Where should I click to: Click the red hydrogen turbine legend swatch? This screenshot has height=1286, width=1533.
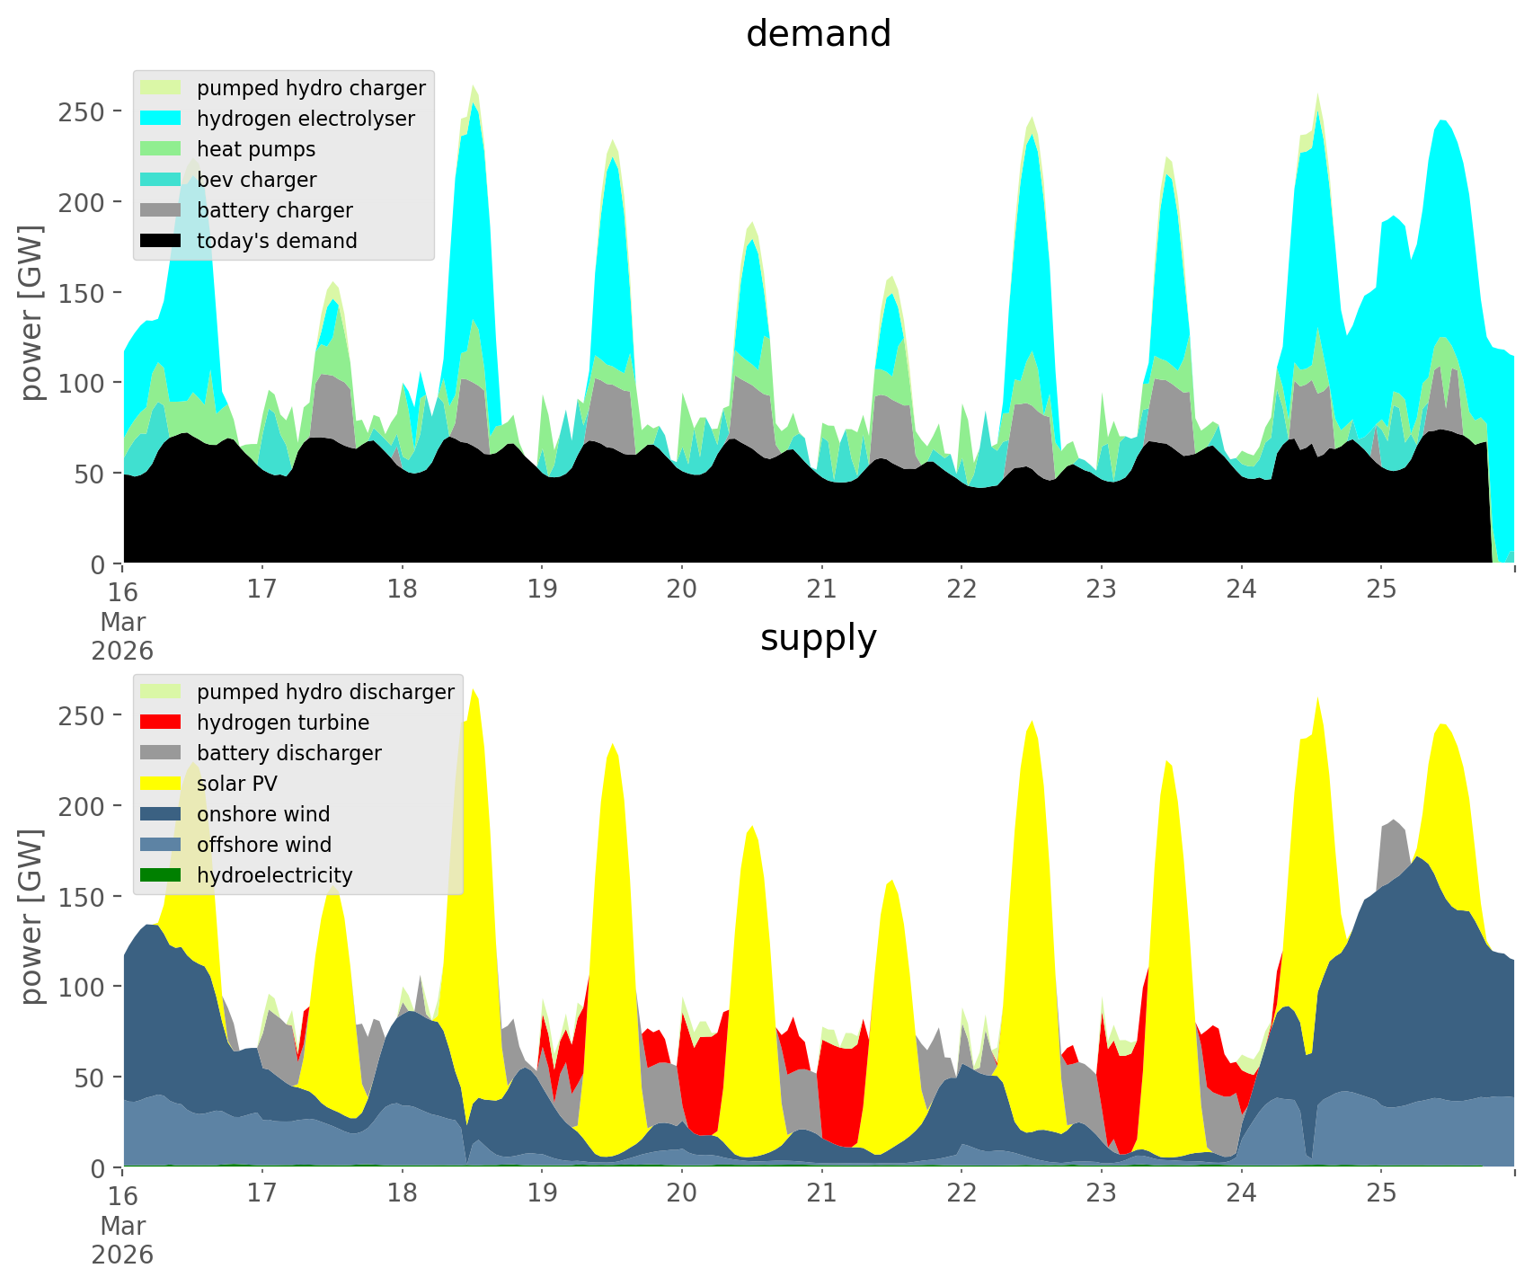(161, 723)
